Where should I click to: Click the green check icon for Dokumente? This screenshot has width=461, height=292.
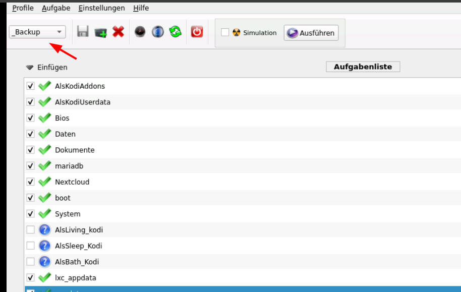click(x=45, y=150)
